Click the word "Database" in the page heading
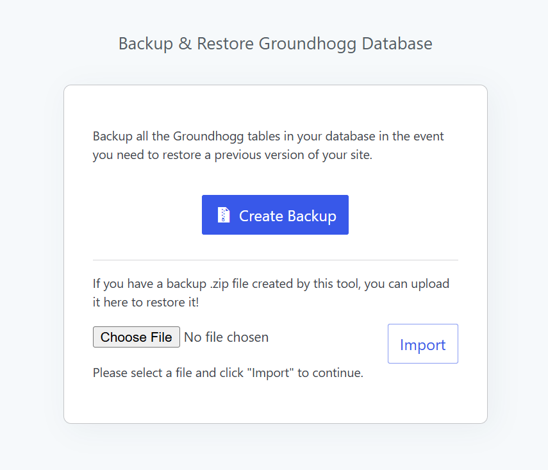This screenshot has width=548, height=470. click(x=397, y=44)
